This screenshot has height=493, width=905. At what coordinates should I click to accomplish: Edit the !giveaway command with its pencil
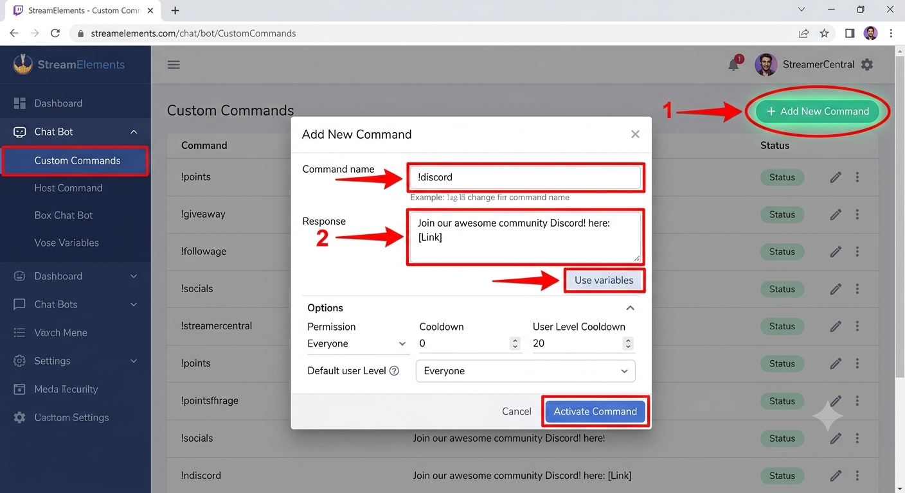[x=836, y=214]
